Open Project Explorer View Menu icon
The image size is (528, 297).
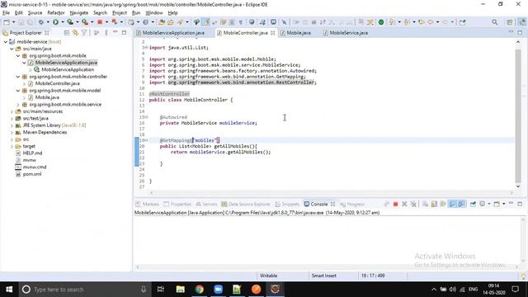point(106,33)
